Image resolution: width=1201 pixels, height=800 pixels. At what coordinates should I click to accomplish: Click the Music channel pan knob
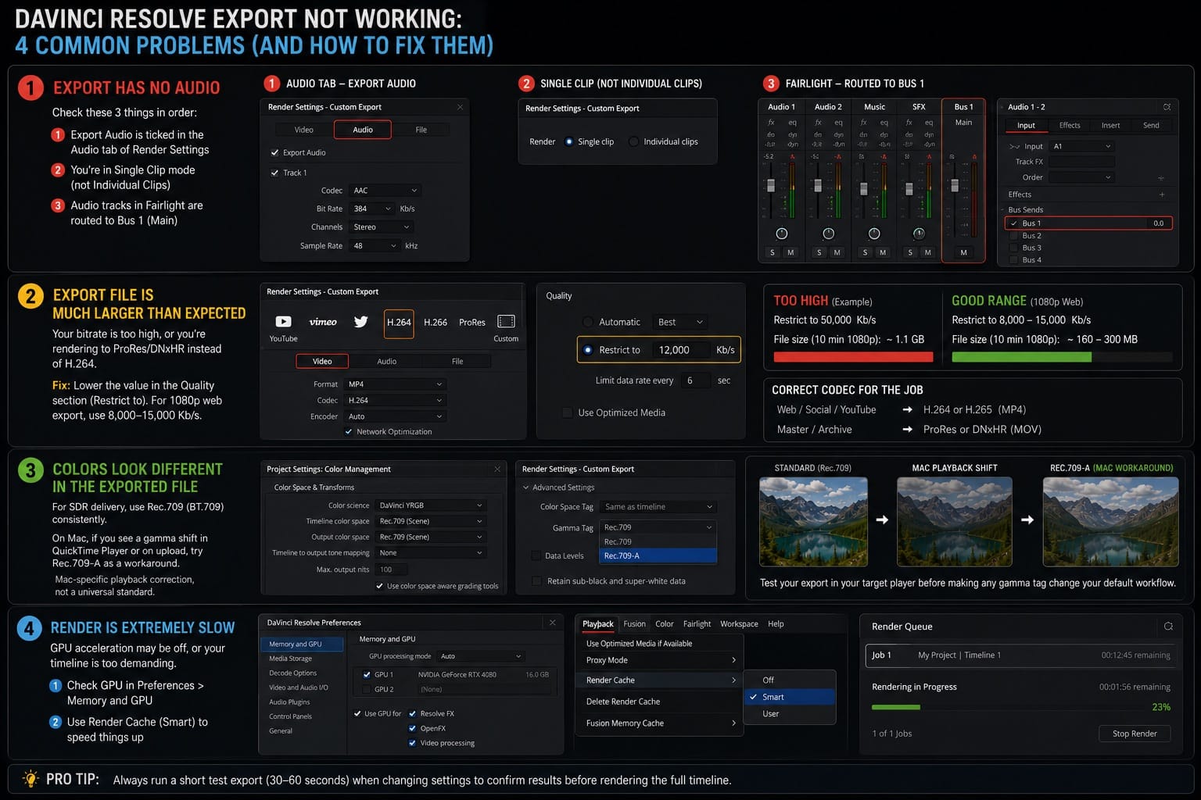(x=874, y=234)
